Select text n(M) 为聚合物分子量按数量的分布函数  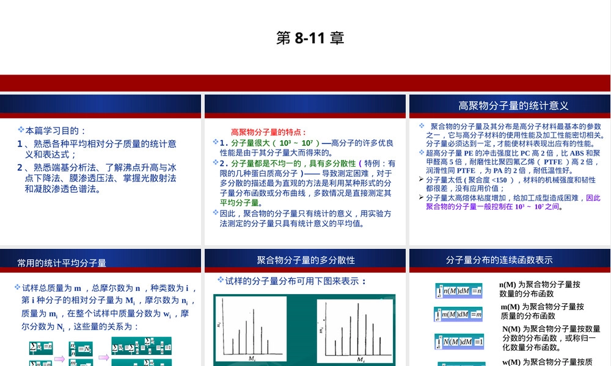[x=540, y=289]
